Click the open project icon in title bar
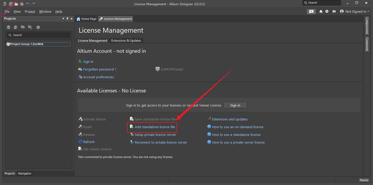 click(x=22, y=4)
